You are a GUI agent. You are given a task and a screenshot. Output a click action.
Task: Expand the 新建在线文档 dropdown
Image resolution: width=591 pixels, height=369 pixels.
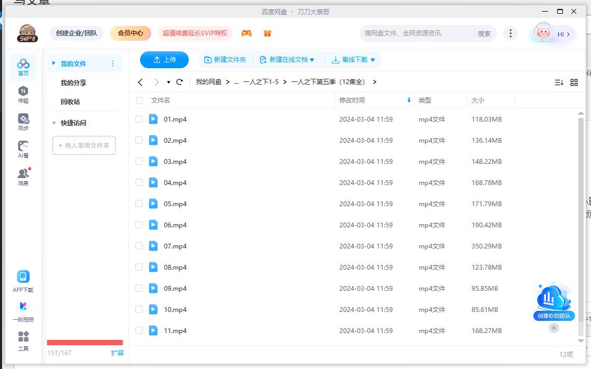(312, 60)
